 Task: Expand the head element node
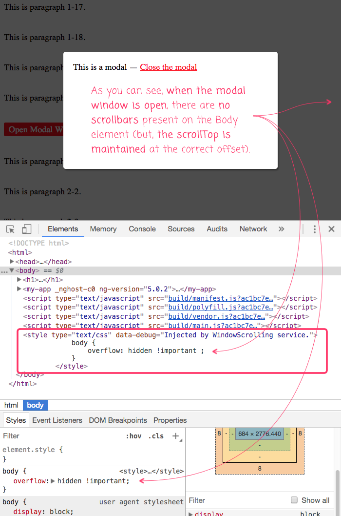[x=12, y=262]
